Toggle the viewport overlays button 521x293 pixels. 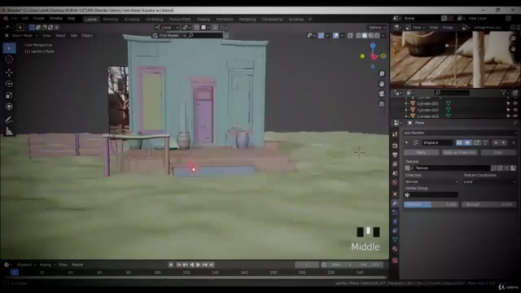(335, 35)
